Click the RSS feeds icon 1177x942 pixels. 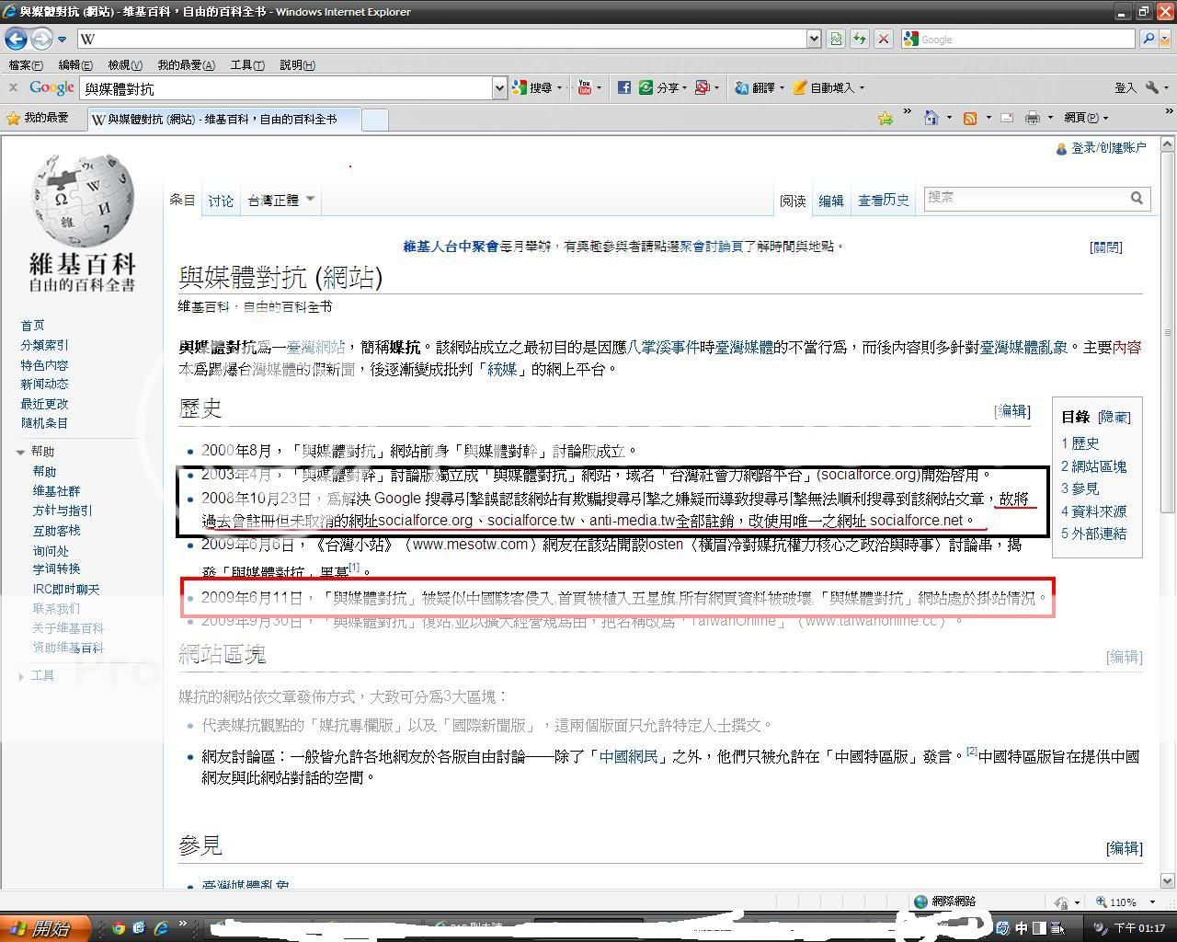coord(970,118)
